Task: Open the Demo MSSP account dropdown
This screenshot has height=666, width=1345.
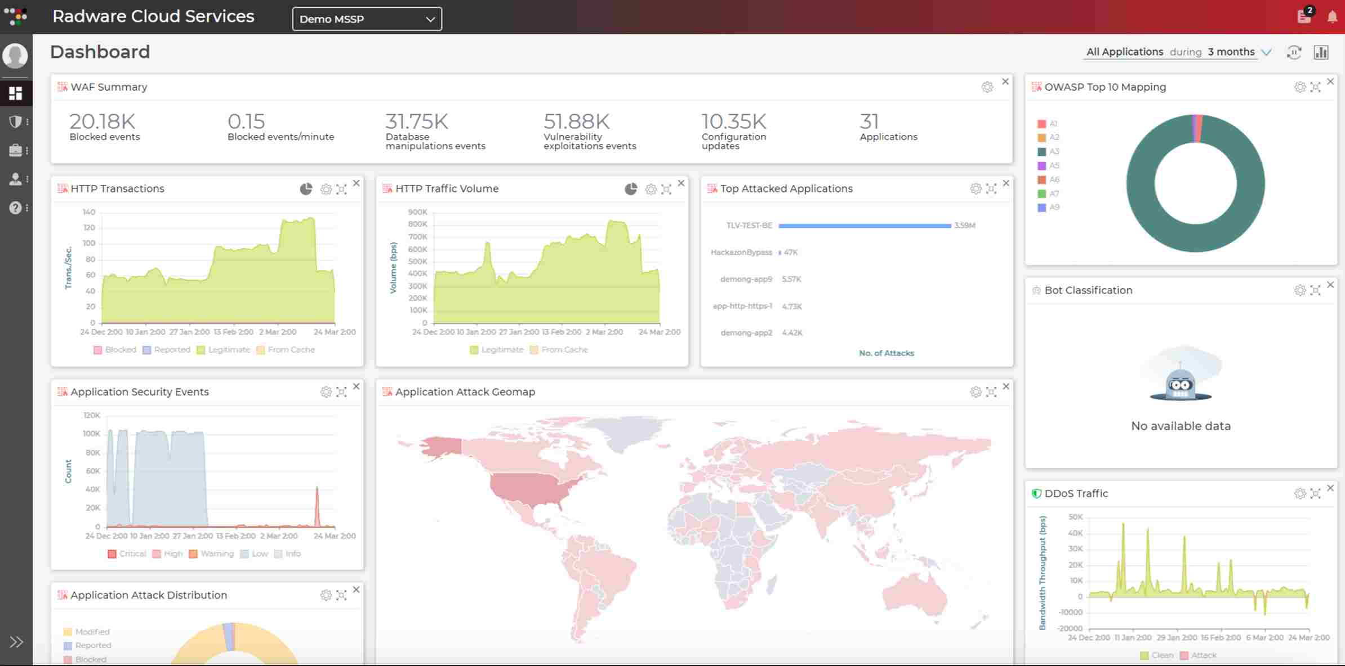Action: point(366,19)
